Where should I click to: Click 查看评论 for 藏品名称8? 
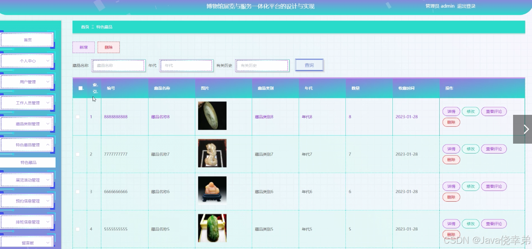tap(494, 112)
